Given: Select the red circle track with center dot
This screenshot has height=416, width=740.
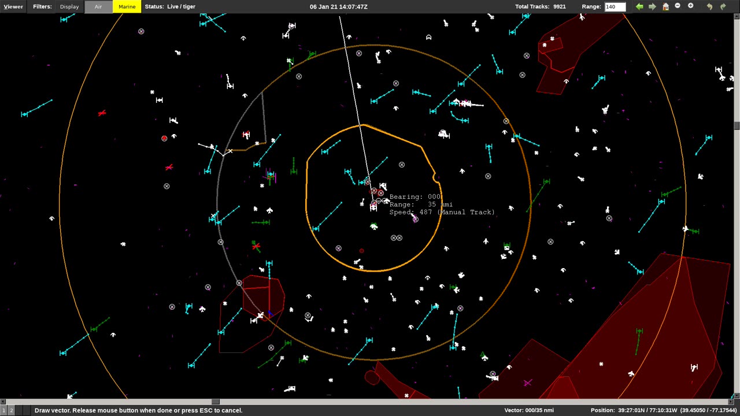Looking at the screenshot, I should 164,139.
